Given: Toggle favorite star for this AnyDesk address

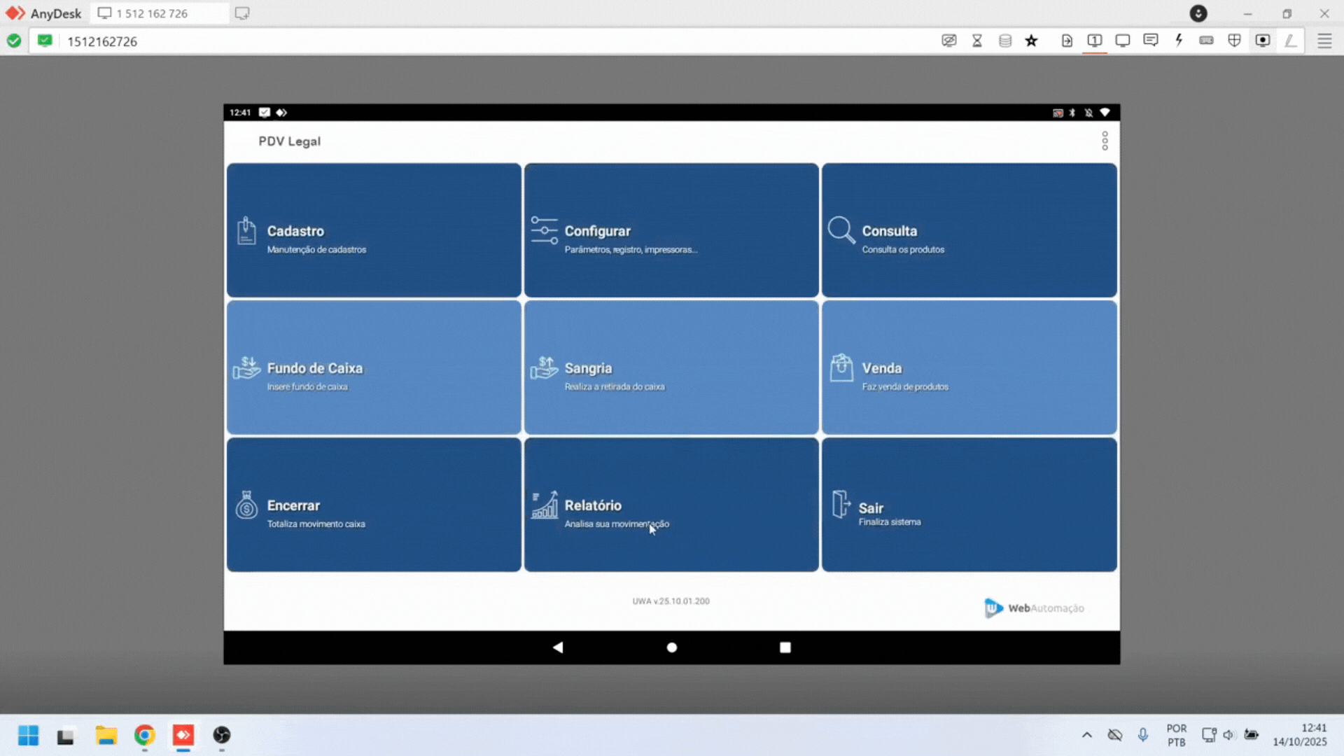Looking at the screenshot, I should (1031, 41).
